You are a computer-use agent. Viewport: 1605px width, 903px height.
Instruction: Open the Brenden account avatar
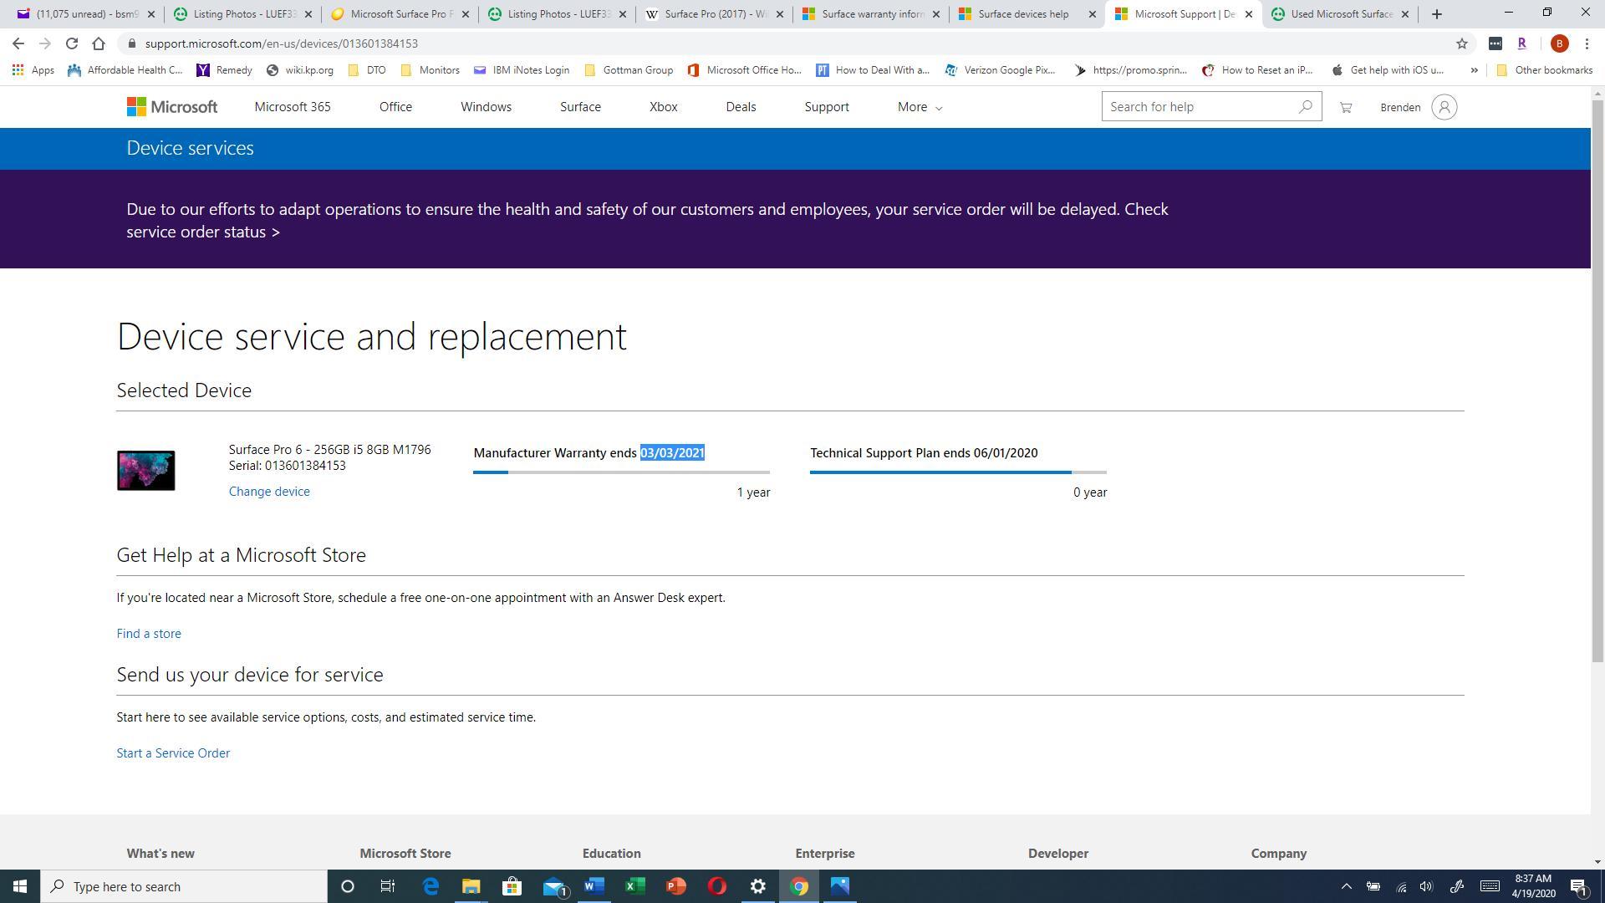(1444, 107)
